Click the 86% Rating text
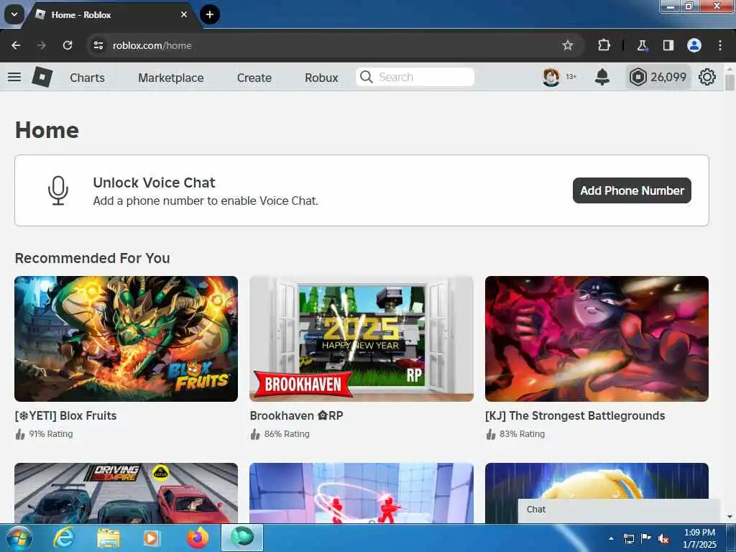736x552 pixels. click(287, 434)
